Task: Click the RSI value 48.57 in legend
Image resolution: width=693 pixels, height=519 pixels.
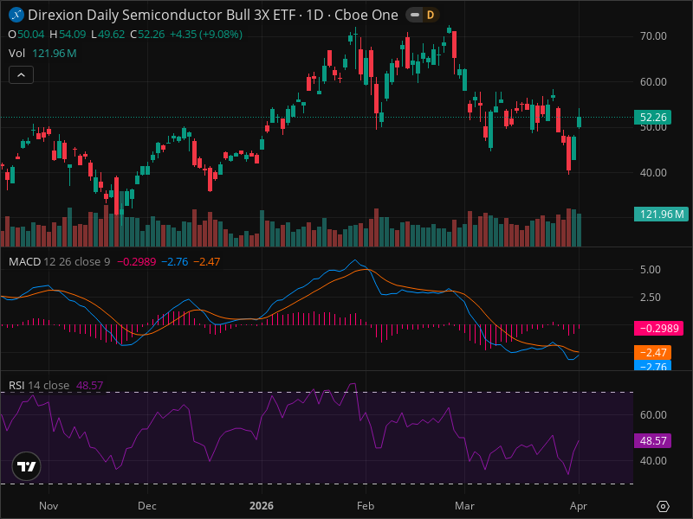Action: coord(90,385)
